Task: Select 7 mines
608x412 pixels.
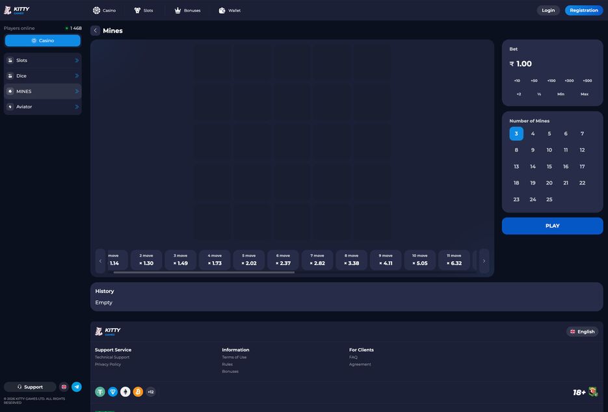Action: [x=582, y=134]
